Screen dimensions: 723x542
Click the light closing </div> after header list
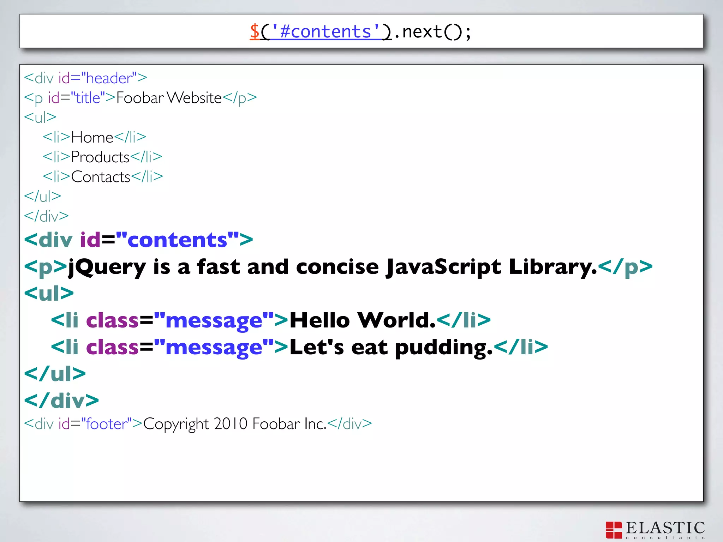[46, 216]
